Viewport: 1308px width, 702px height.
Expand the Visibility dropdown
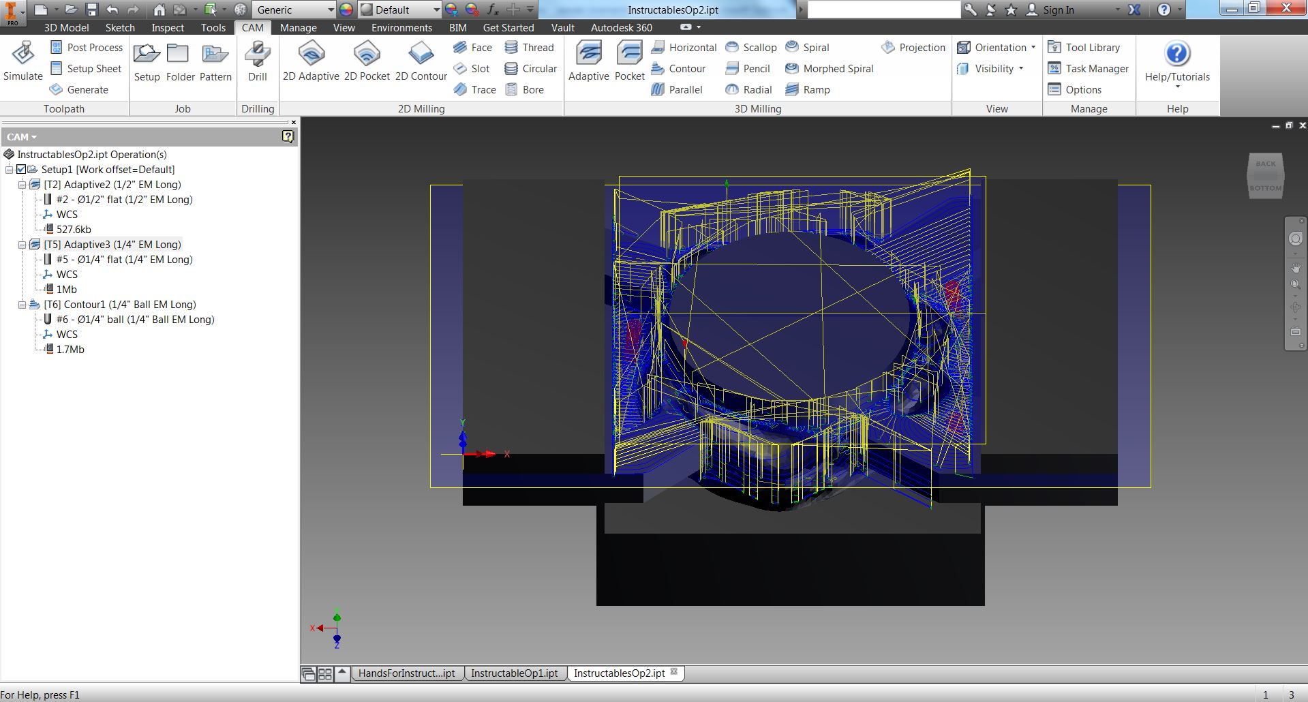tap(990, 68)
